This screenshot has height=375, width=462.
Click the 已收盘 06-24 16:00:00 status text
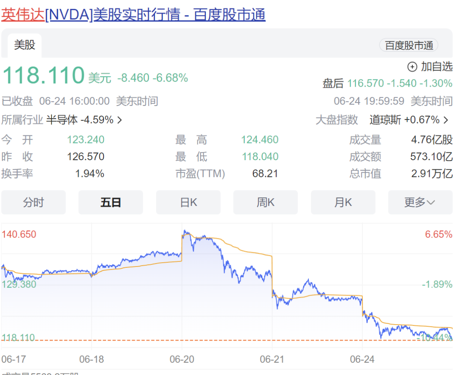point(56,101)
